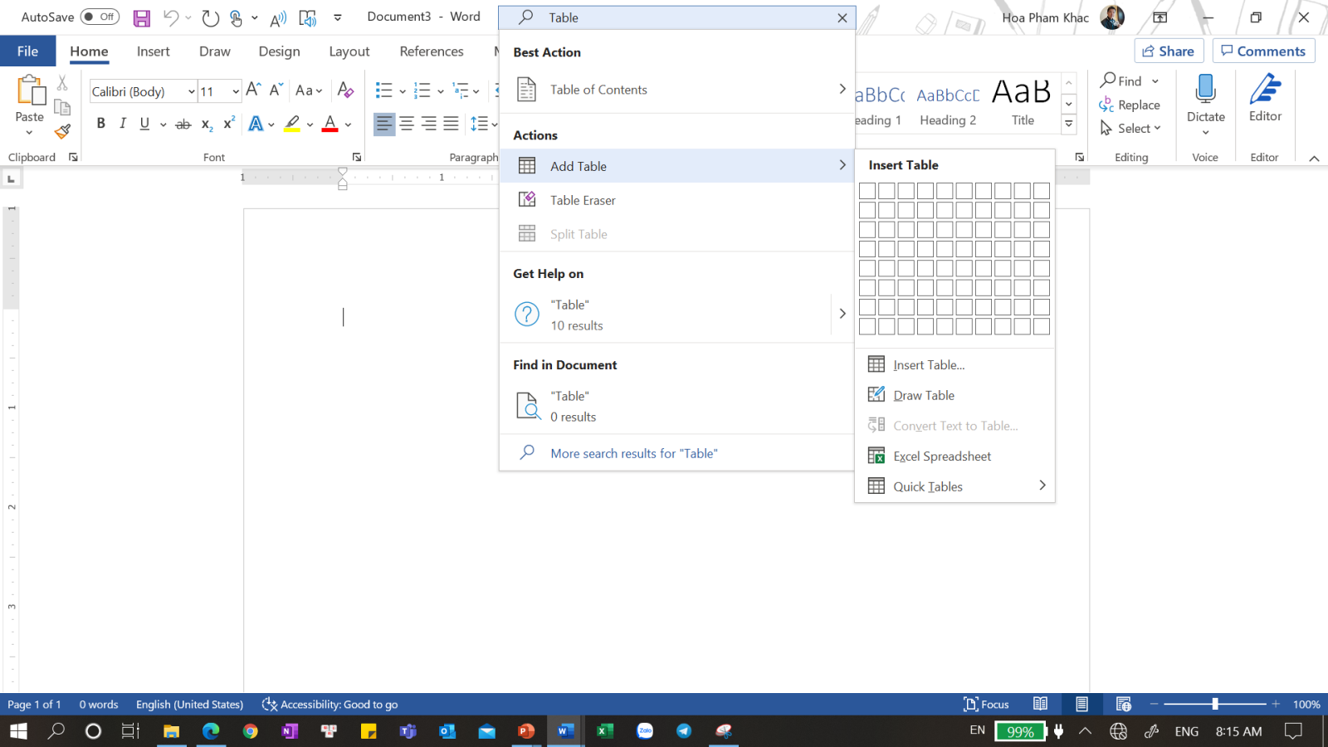
Task: Toggle Italic formatting
Action: (x=123, y=124)
